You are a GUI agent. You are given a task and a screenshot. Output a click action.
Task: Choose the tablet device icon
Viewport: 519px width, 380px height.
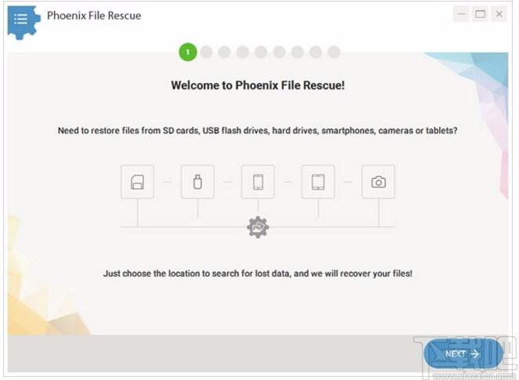(x=318, y=182)
